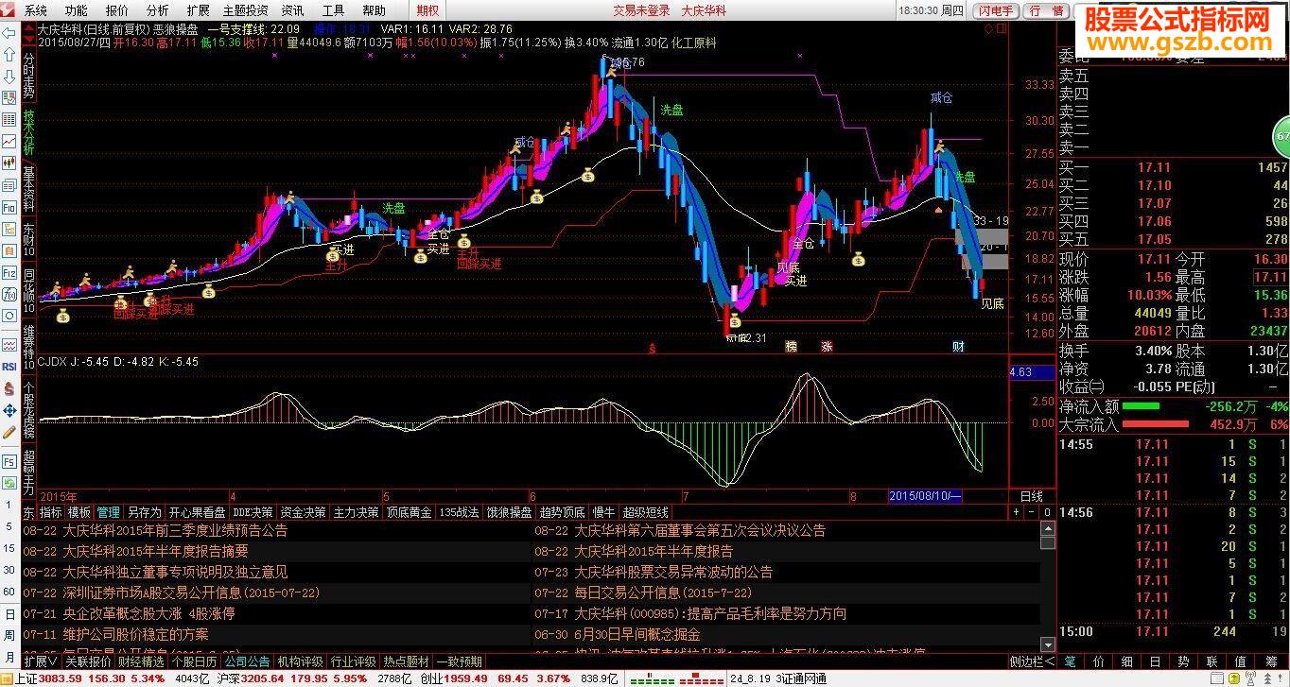
Task: Click the money bag marker near May
Action: pos(420,256)
